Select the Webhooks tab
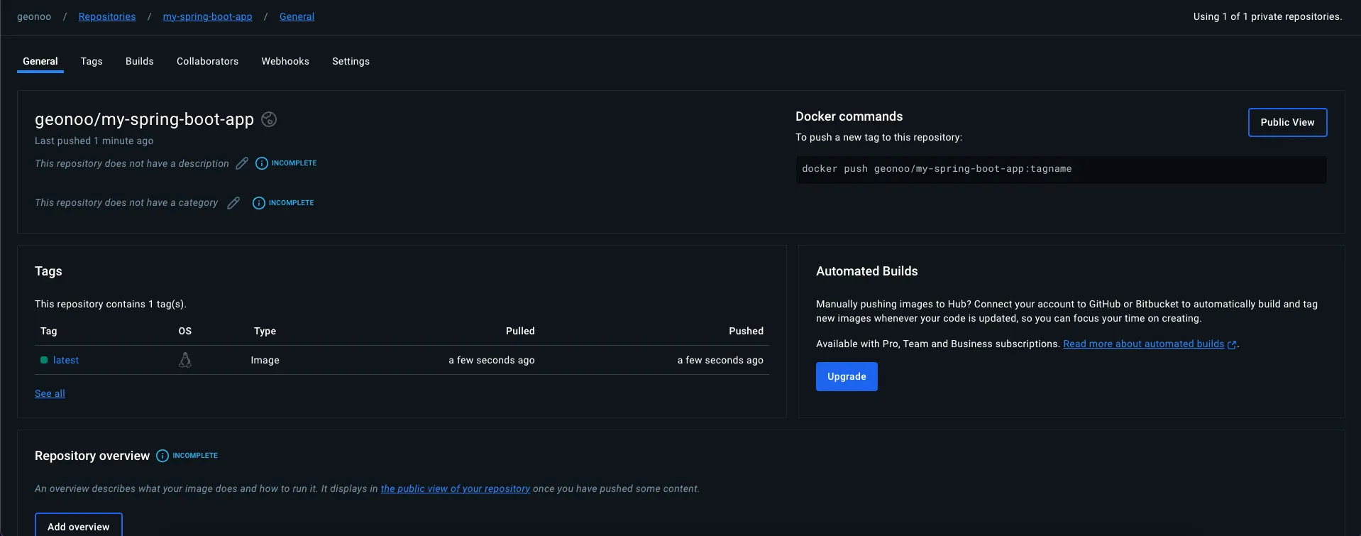The height and width of the screenshot is (536, 1361). pos(285,61)
